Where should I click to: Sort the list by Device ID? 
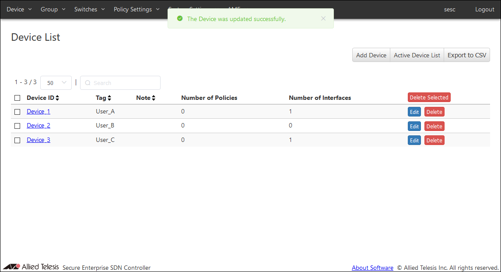click(42, 98)
